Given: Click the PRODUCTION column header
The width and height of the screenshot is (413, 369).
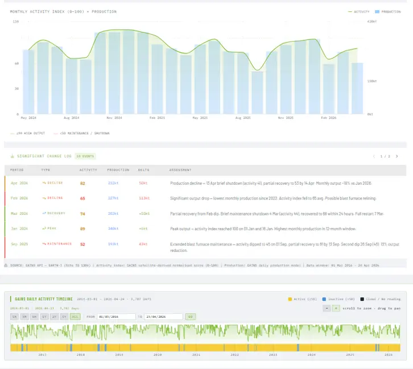Looking at the screenshot, I should point(118,170).
